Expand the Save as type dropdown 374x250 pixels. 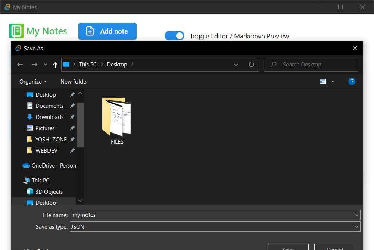point(356,226)
